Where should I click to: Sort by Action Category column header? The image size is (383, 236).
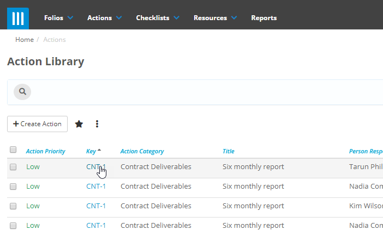tap(142, 151)
